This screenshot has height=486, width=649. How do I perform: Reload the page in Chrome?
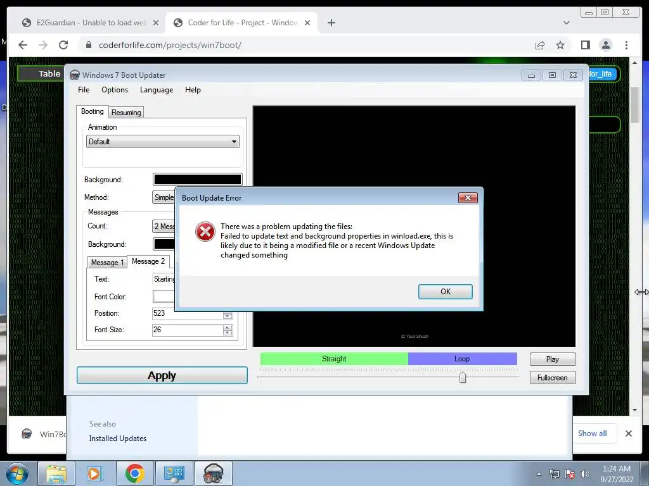(x=63, y=45)
